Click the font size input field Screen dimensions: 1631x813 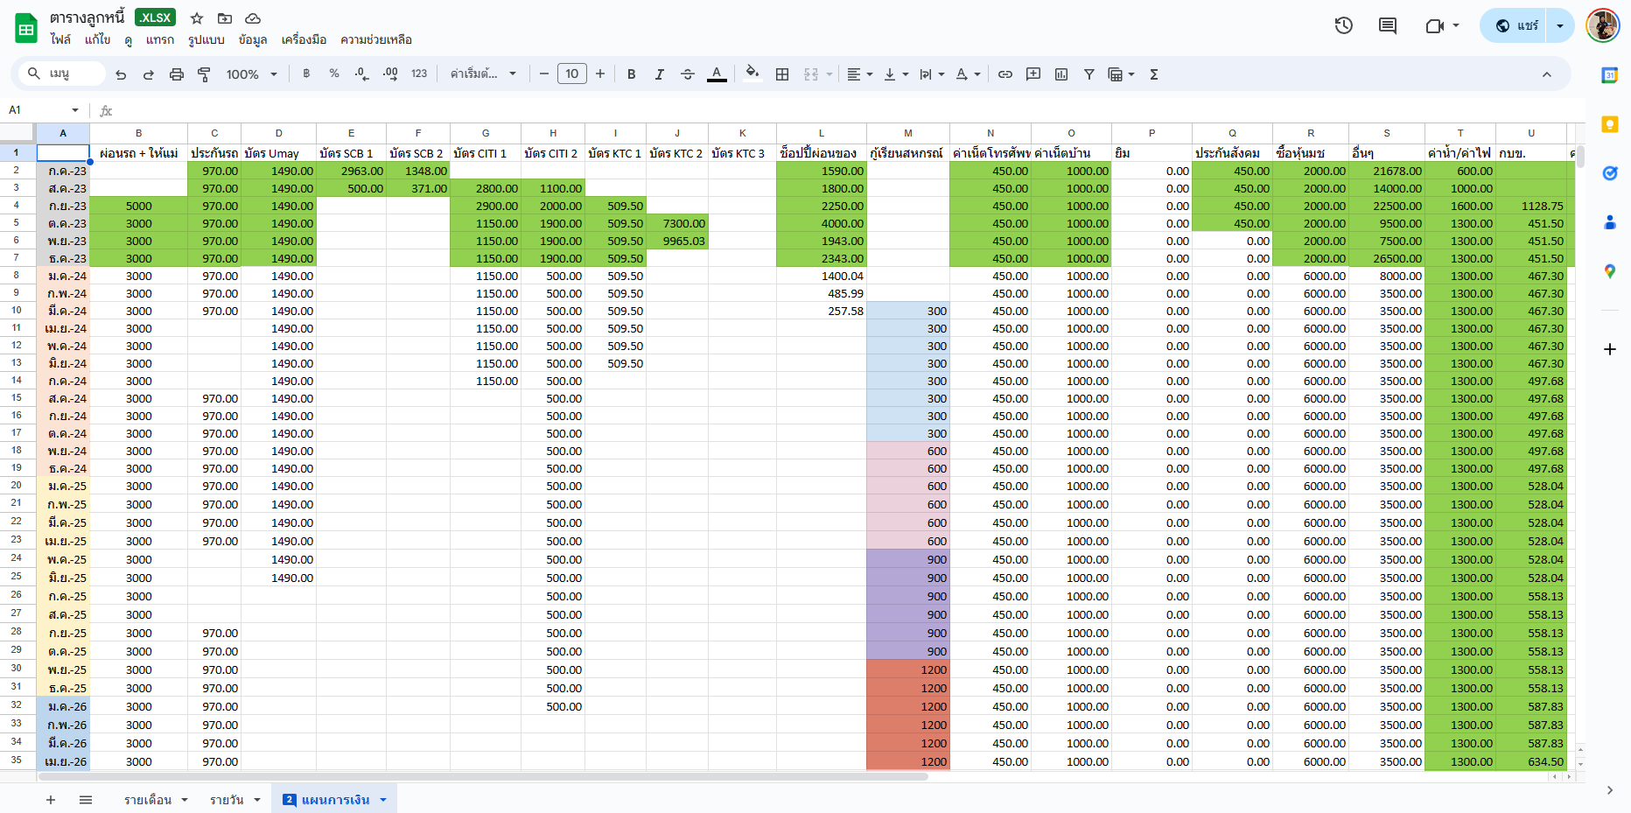[571, 74]
